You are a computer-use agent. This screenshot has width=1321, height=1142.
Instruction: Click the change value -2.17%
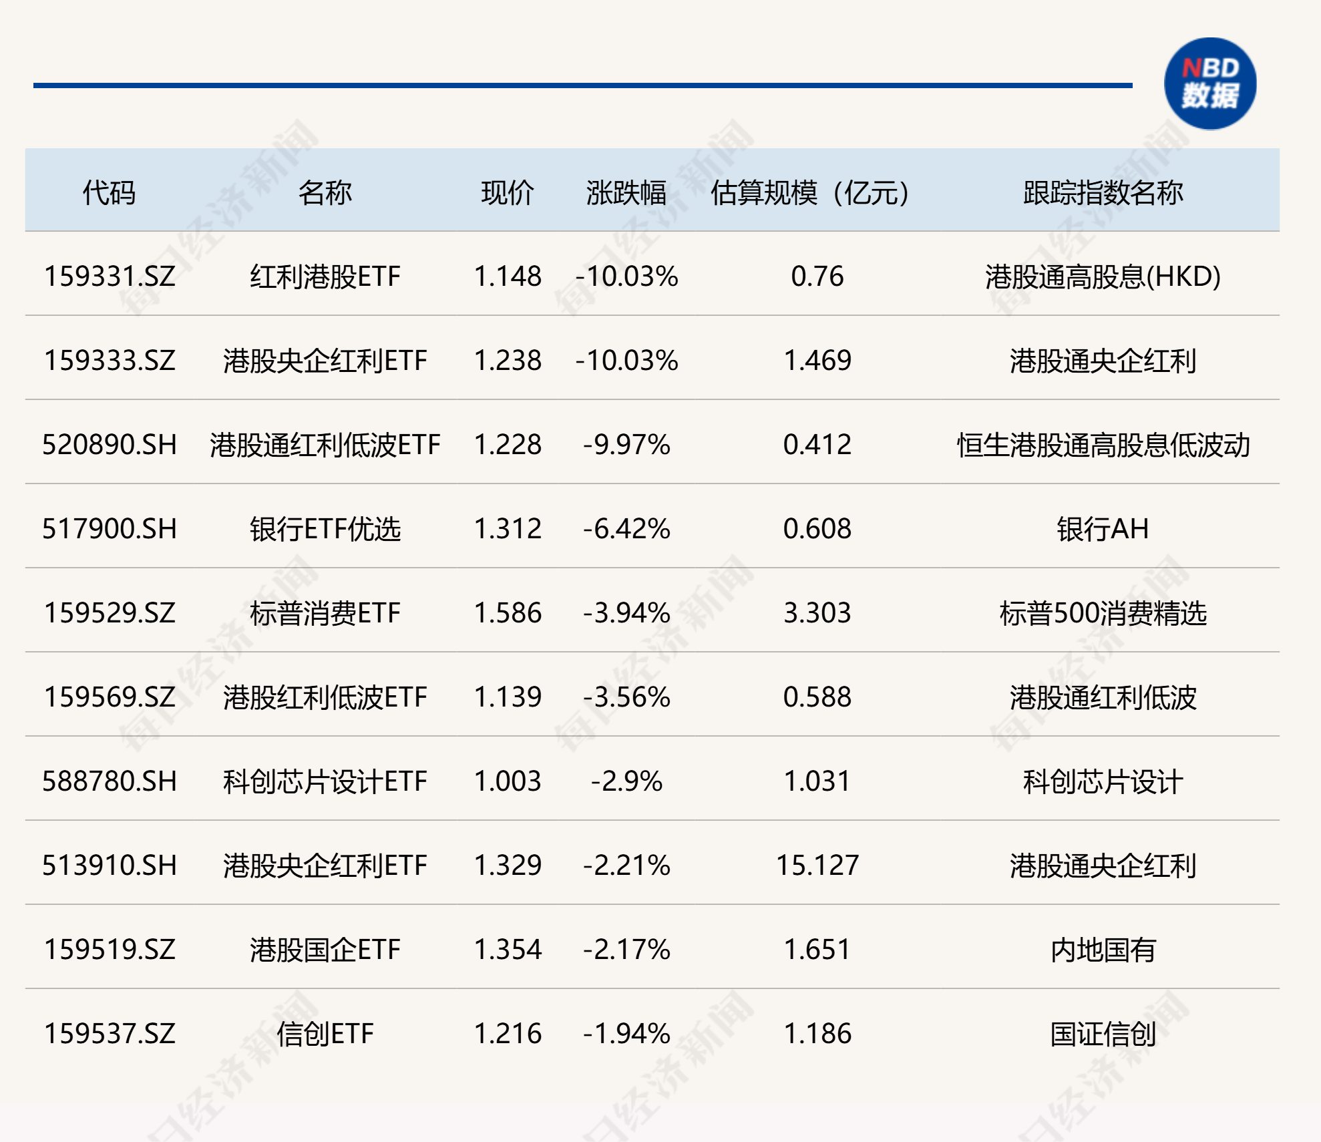click(626, 950)
